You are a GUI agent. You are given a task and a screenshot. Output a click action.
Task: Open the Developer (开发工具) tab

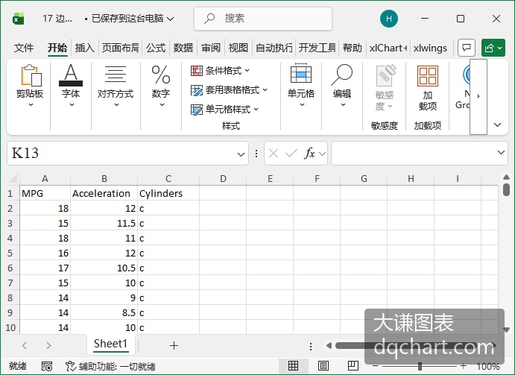click(317, 48)
